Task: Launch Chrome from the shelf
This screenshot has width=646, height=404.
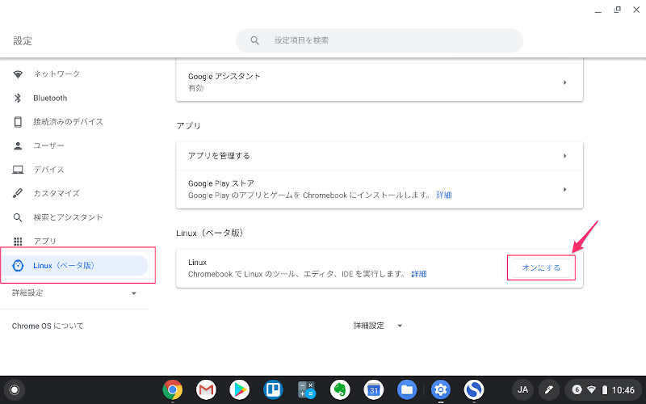Action: pos(173,389)
